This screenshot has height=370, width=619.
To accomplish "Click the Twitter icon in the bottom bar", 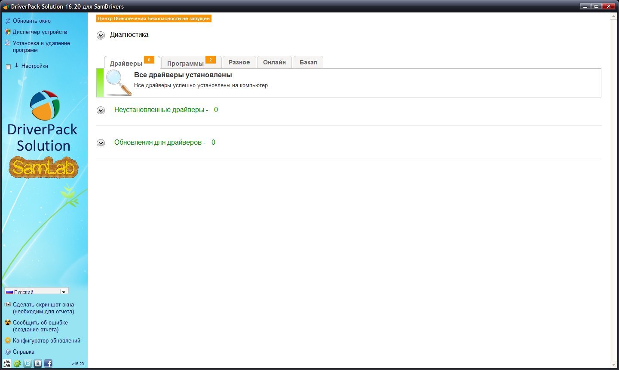I will tap(28, 364).
